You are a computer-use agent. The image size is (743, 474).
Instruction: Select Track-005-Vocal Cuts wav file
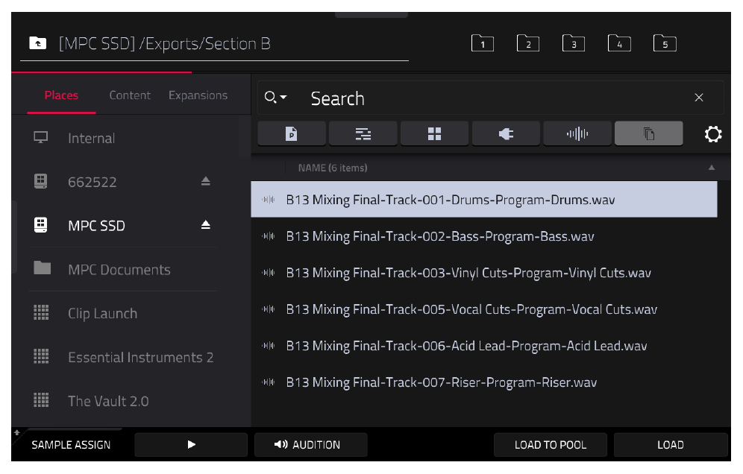point(484,309)
